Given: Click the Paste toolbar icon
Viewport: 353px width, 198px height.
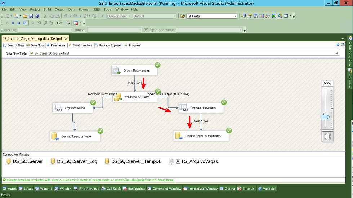Looking at the screenshot, I should click(58, 16).
